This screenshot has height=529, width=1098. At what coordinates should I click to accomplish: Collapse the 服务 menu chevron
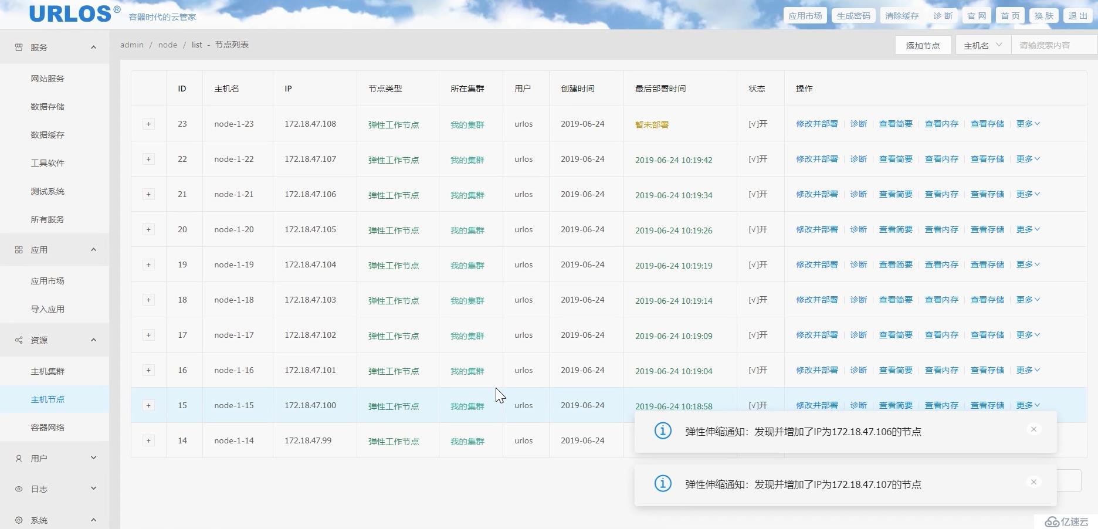[93, 47]
